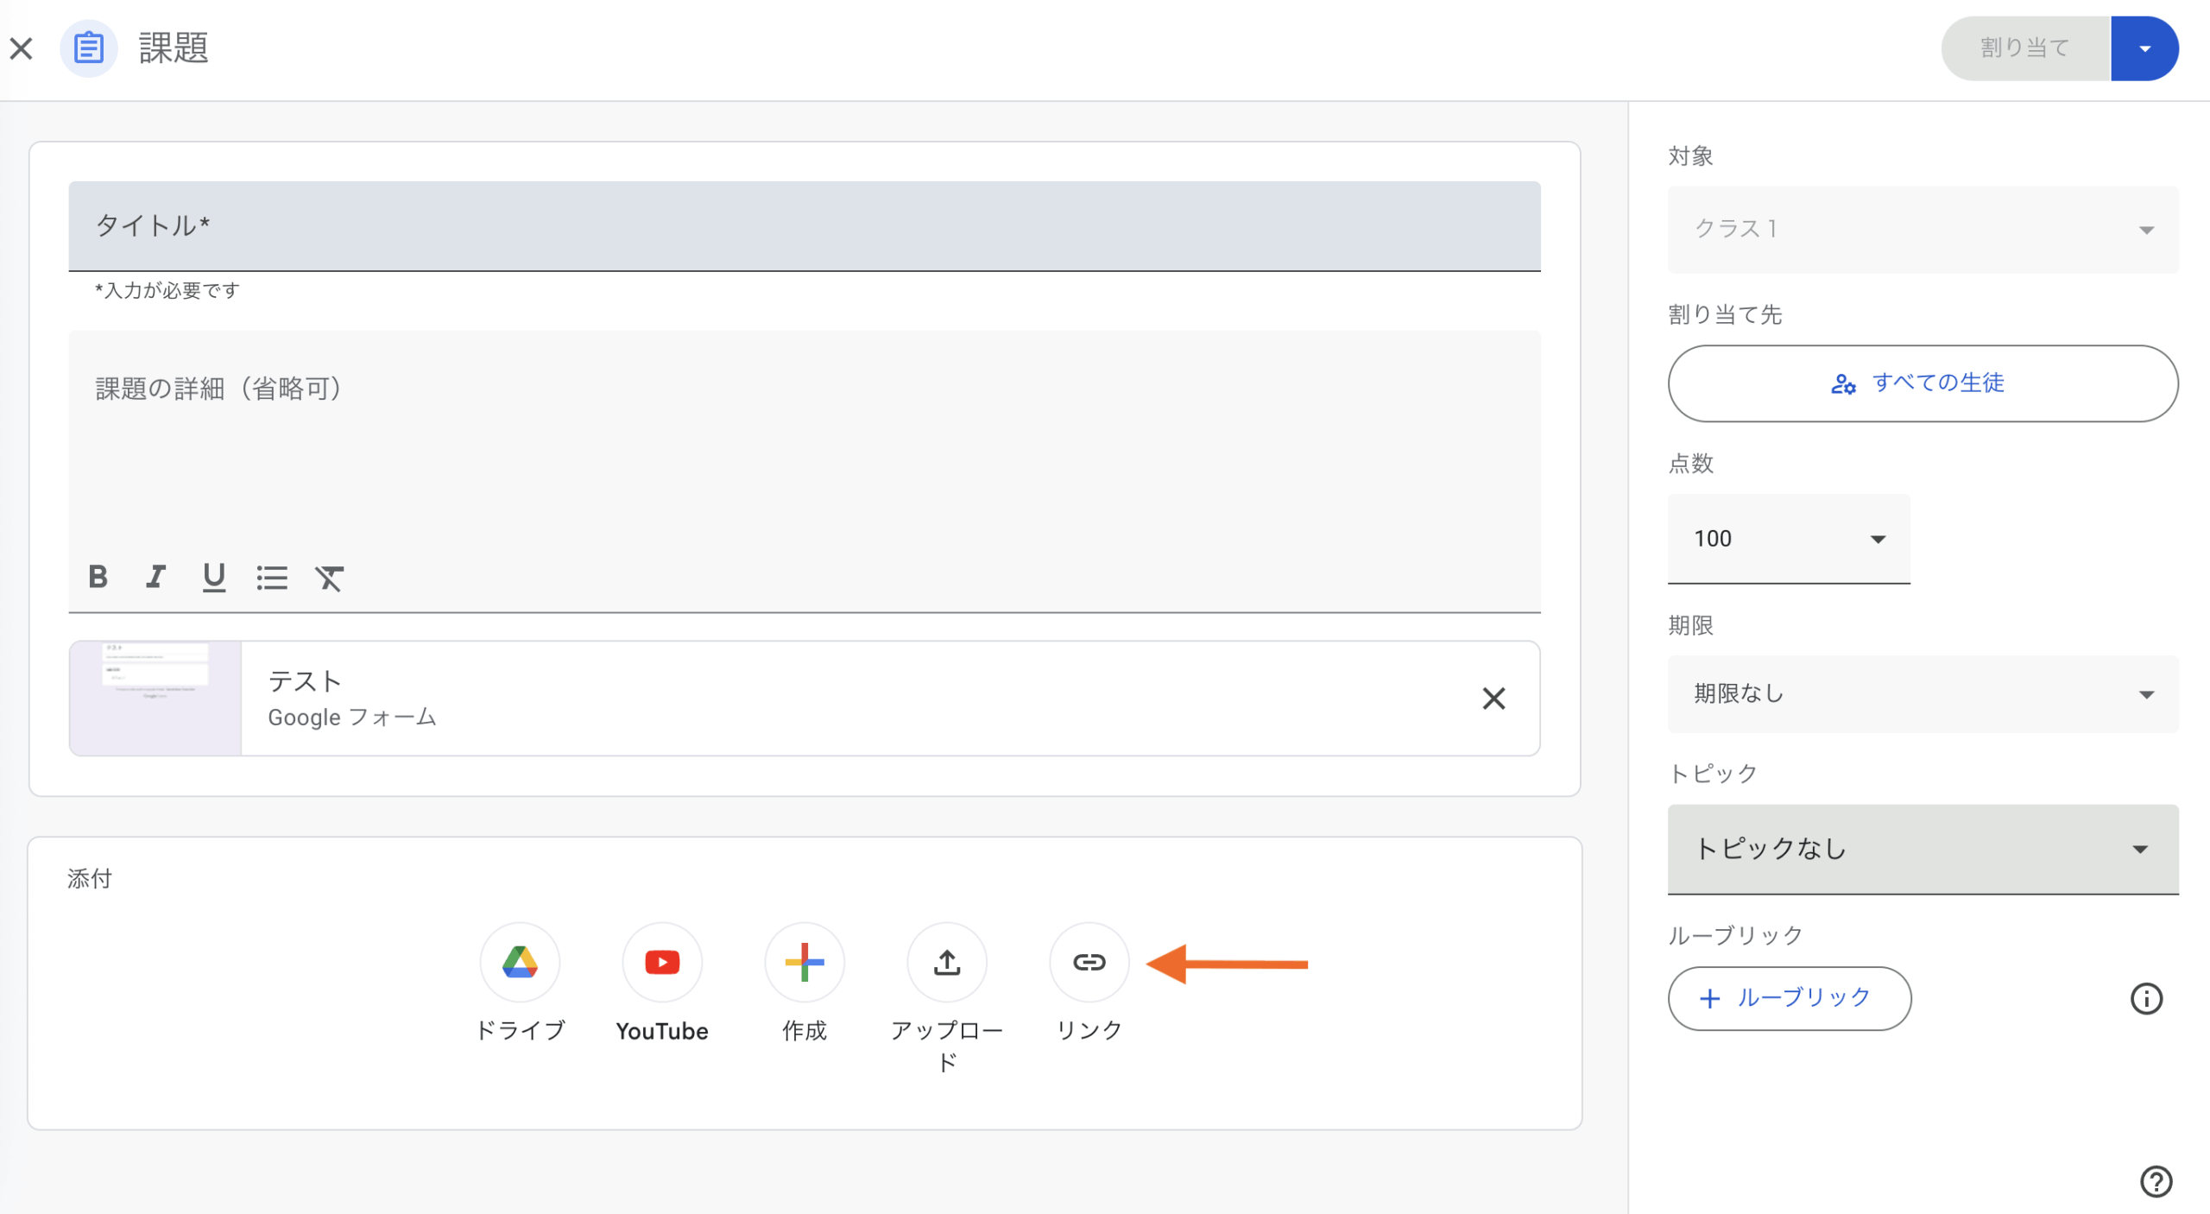The image size is (2210, 1214).
Task: Toggle italic formatting
Action: click(x=155, y=576)
